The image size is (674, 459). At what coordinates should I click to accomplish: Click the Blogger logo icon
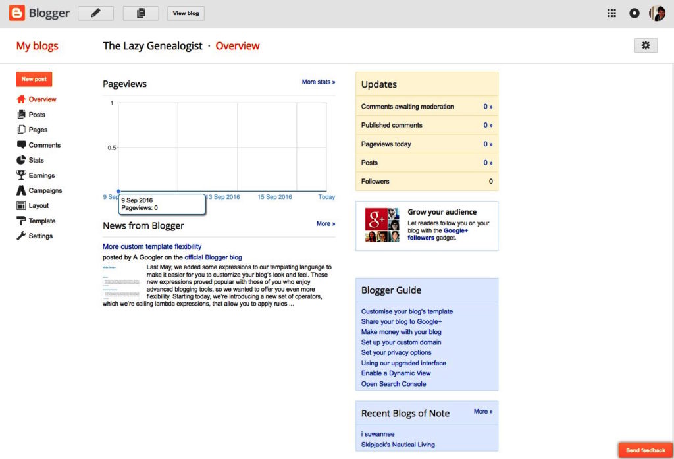(16, 13)
